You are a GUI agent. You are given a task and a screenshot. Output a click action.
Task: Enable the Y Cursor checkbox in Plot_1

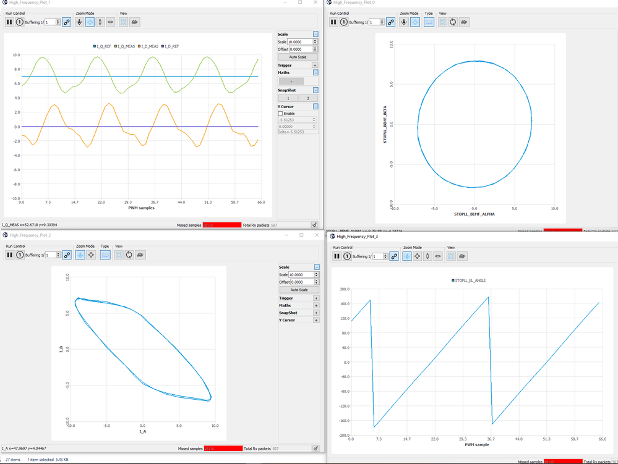coord(280,113)
